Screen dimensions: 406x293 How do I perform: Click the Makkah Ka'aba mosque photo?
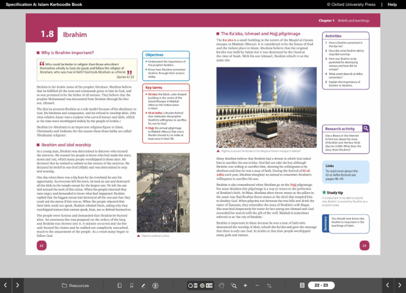click(266, 108)
